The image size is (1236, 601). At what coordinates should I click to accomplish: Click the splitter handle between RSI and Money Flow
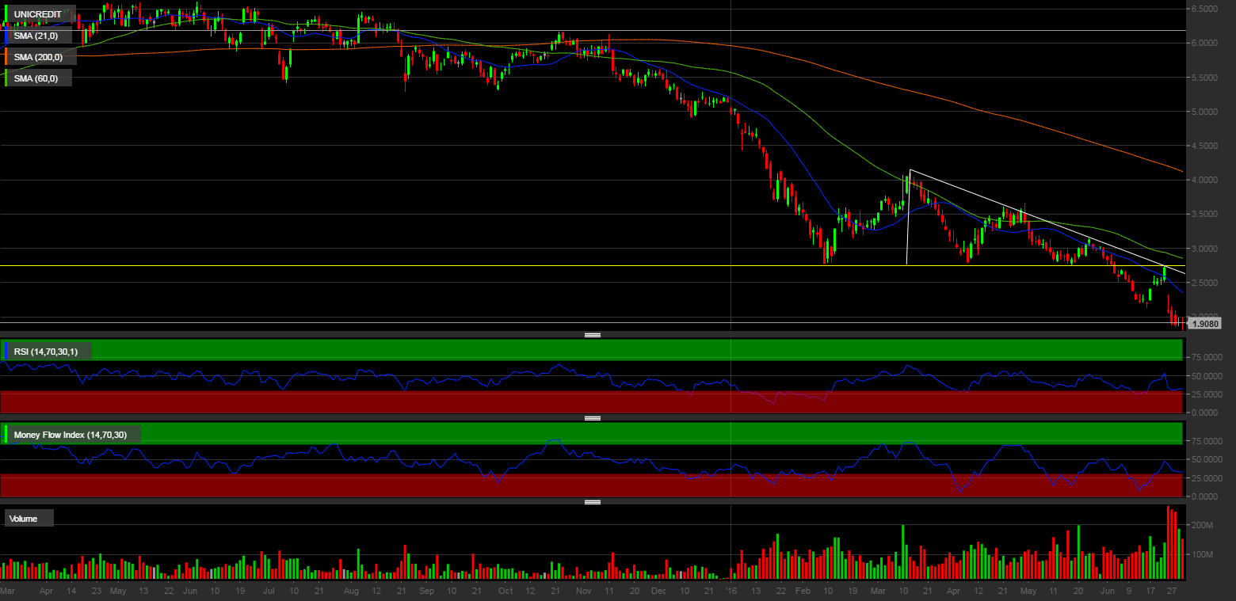pyautogui.click(x=592, y=418)
